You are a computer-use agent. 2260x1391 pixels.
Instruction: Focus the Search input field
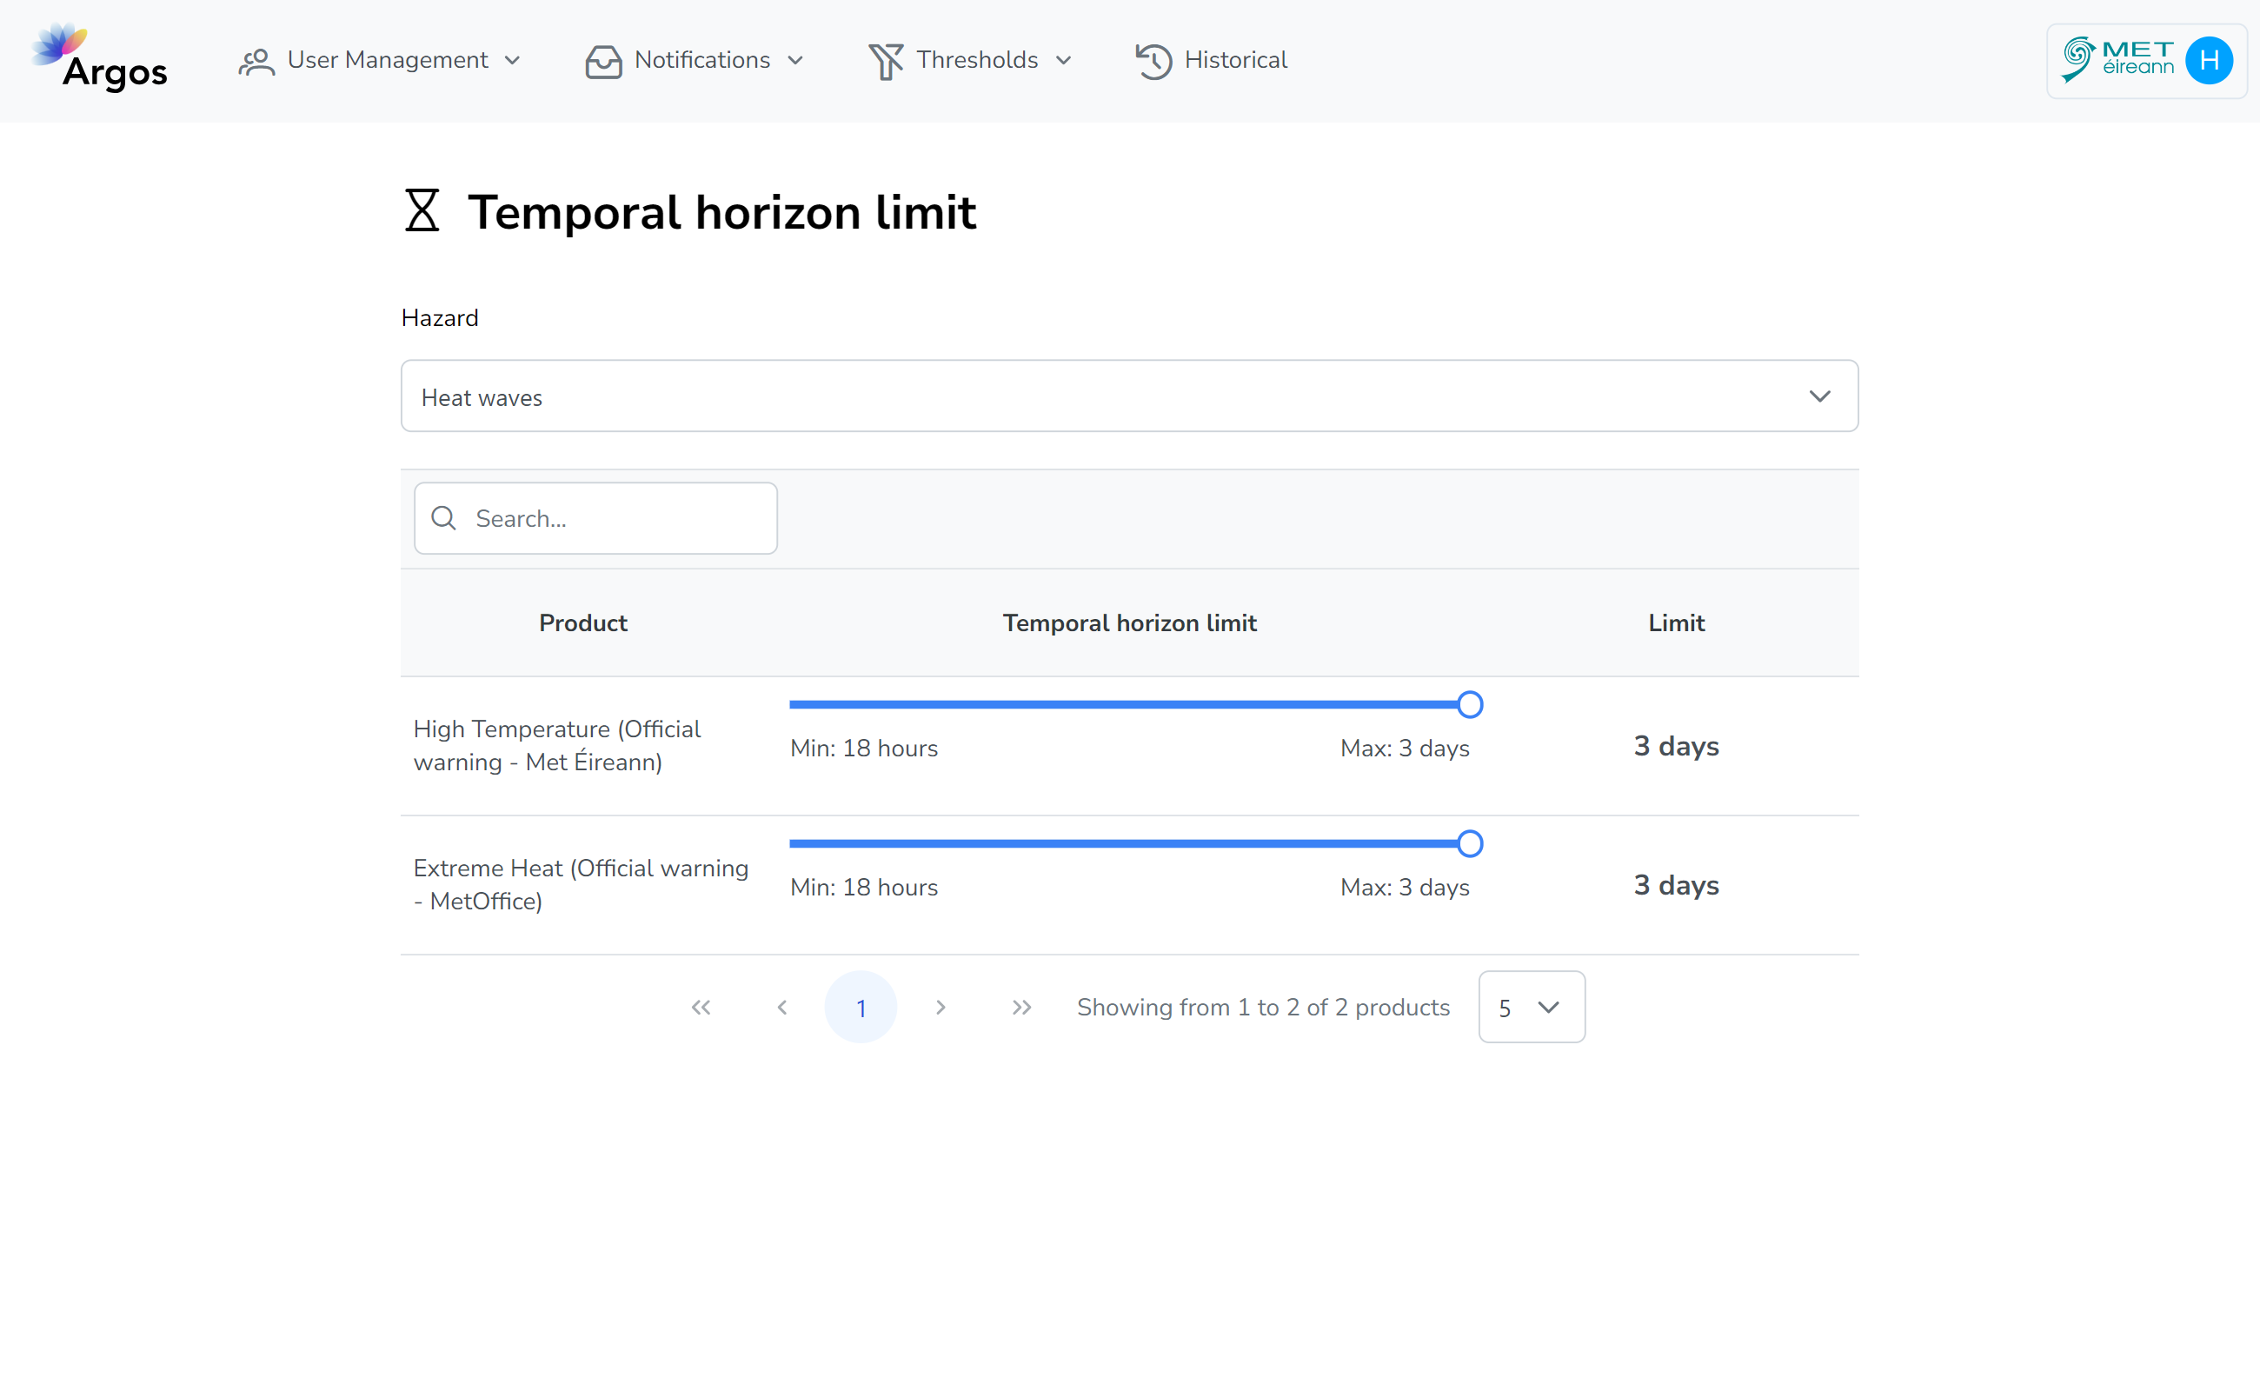coord(596,518)
